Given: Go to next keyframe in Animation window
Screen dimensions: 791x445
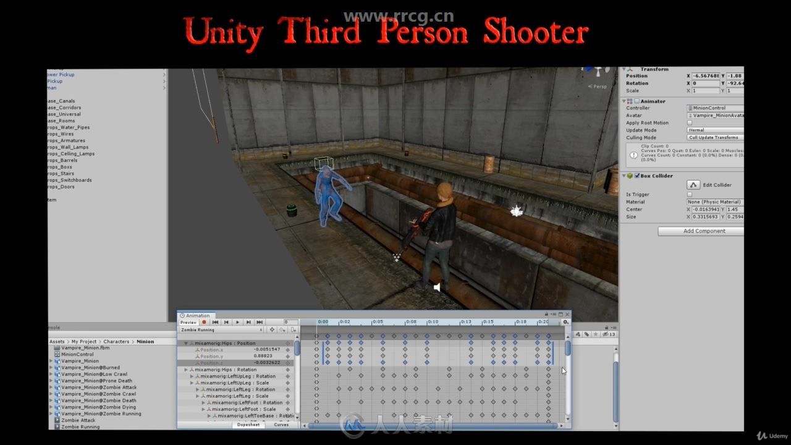Looking at the screenshot, I should pyautogui.click(x=248, y=322).
